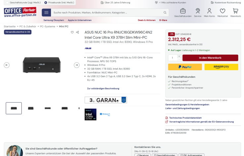Select Geschäftskunde (zzgl. MwSt.) radio option

(7, 3)
